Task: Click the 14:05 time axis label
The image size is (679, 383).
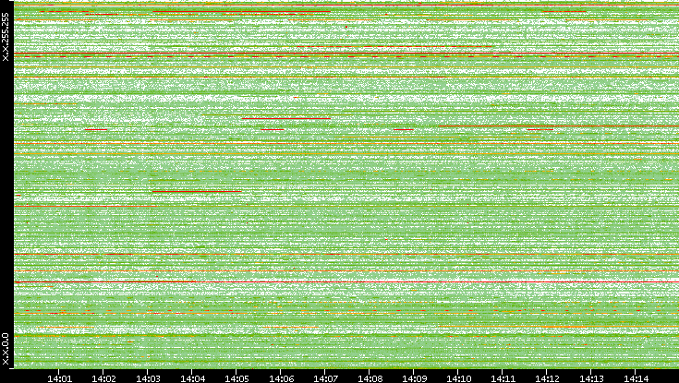Action: (236, 378)
